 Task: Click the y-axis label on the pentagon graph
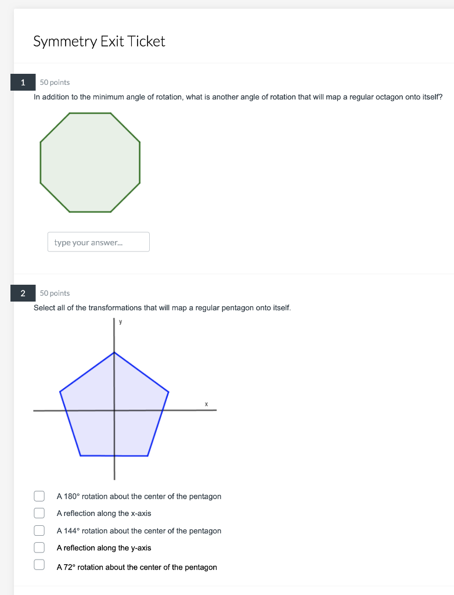coord(120,321)
